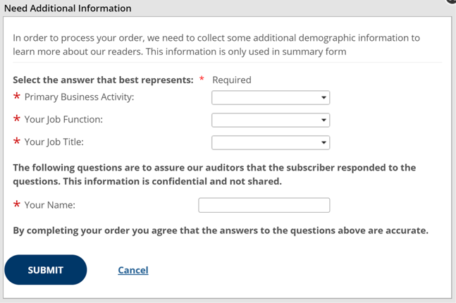Image resolution: width=456 pixels, height=303 pixels.
Task: Click the 'Your Job Function:' label
Action: 63,120
